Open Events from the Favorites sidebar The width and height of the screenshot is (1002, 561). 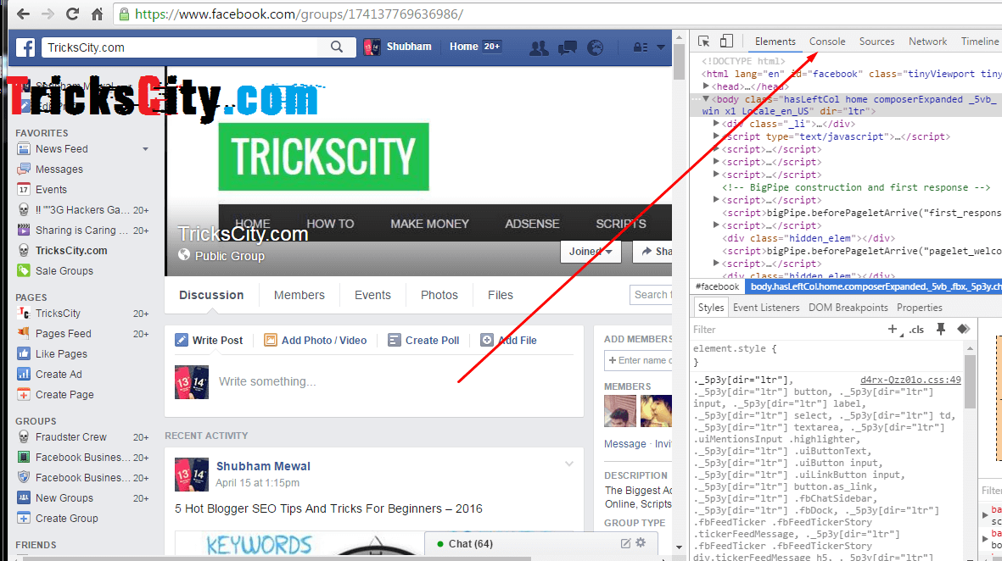pyautogui.click(x=51, y=190)
